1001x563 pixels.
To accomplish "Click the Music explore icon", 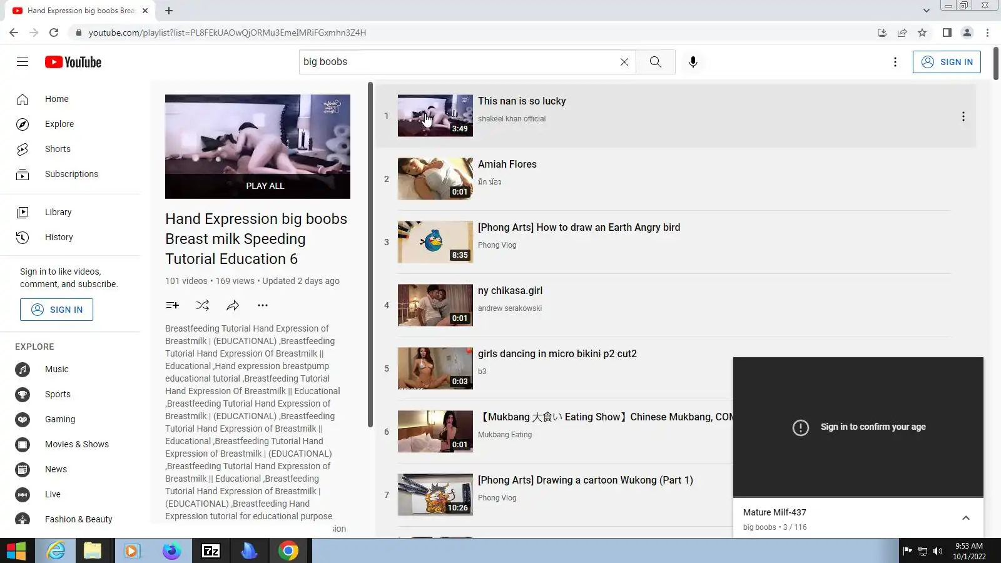I will point(23,369).
